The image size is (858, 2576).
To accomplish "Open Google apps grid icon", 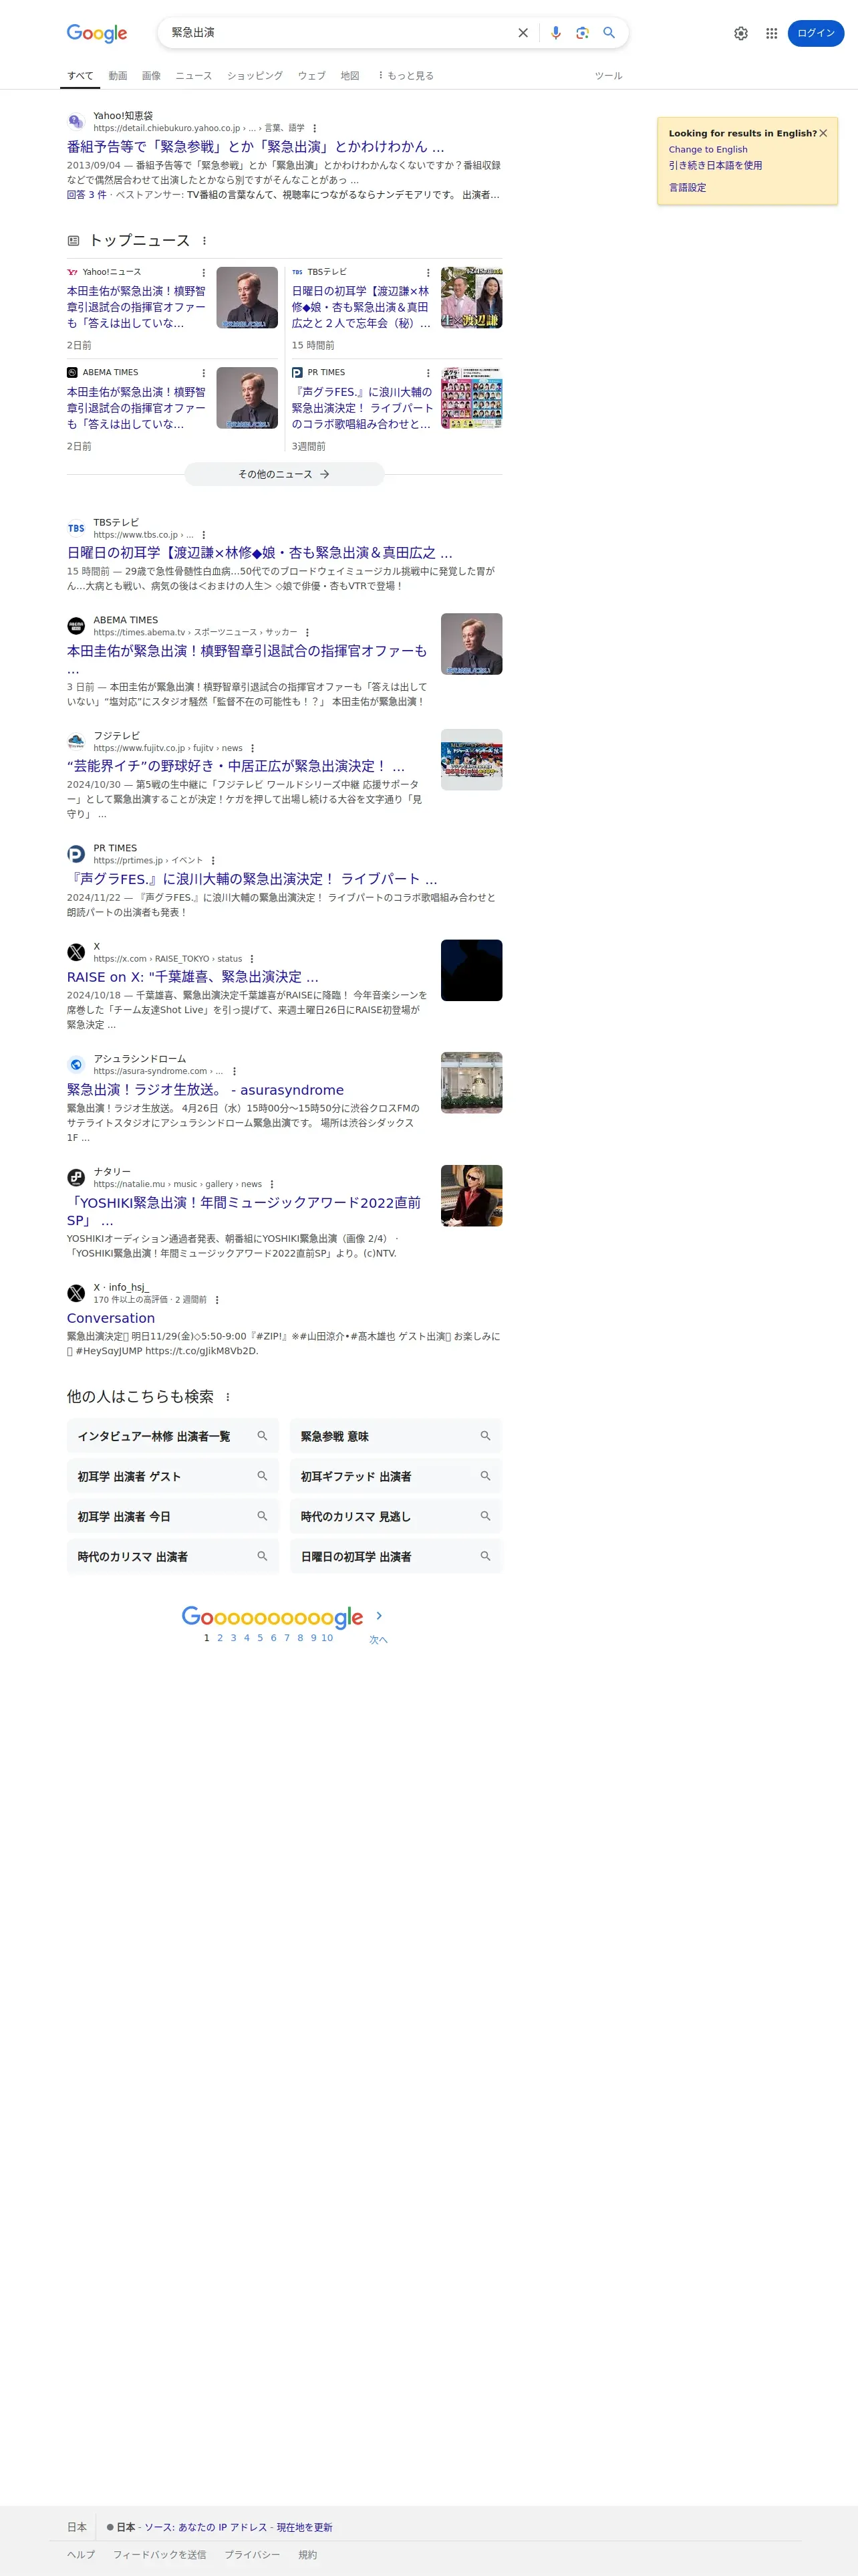I will click(x=771, y=33).
